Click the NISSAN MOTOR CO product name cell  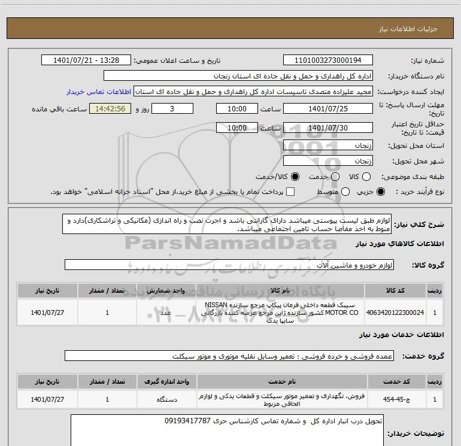pyautogui.click(x=280, y=312)
